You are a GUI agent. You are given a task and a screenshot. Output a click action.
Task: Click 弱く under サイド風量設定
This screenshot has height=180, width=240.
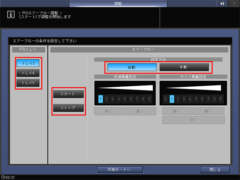point(177,111)
